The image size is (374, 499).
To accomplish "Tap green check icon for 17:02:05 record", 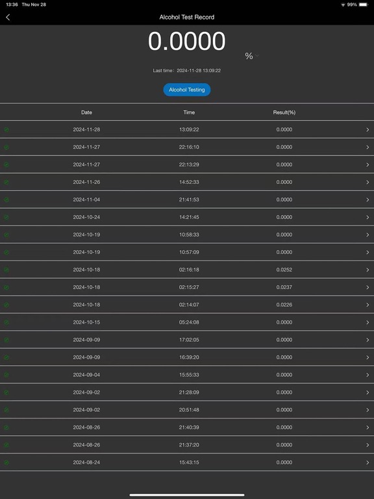I will [x=6, y=340].
